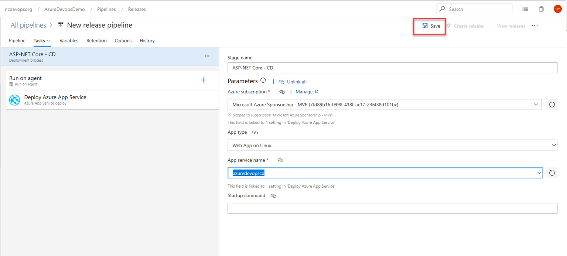
Task: Click Create release
Action: (465, 26)
